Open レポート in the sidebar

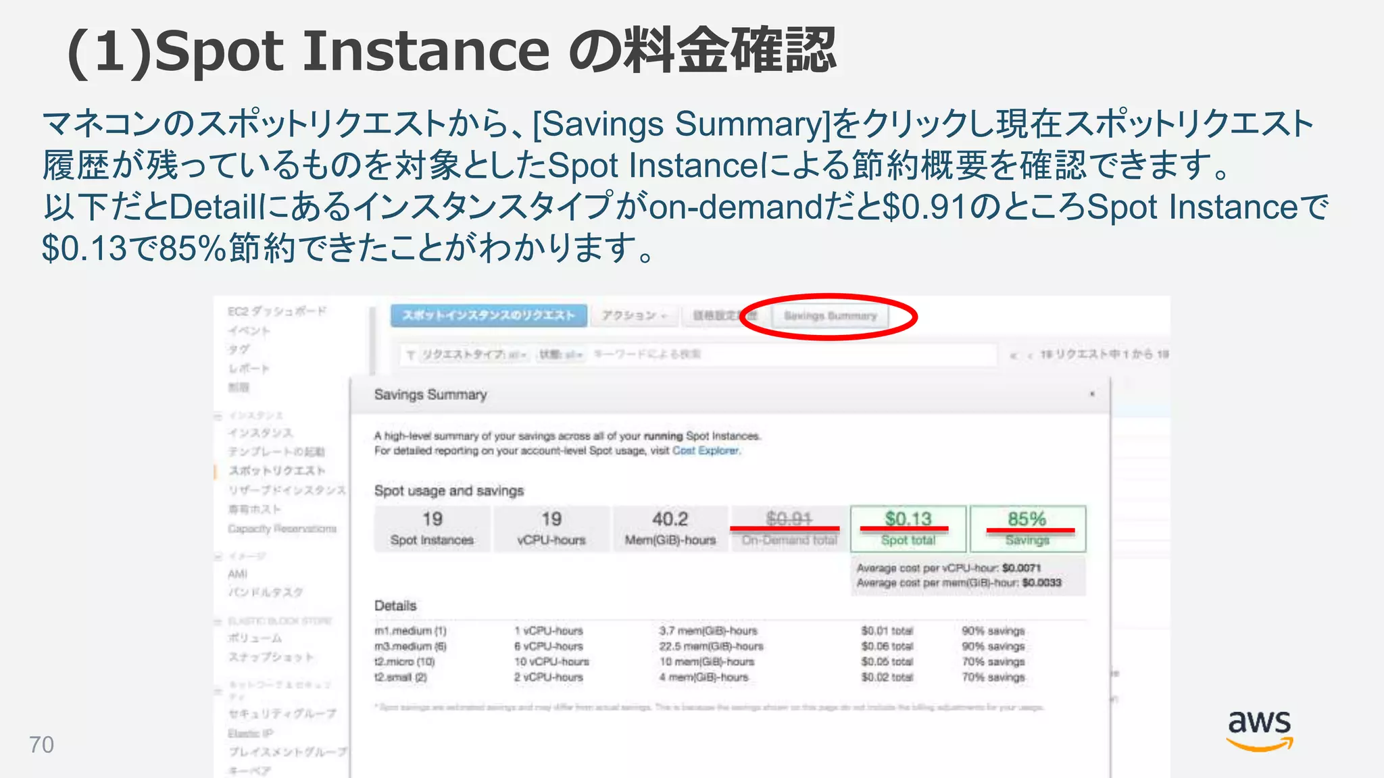(x=249, y=368)
